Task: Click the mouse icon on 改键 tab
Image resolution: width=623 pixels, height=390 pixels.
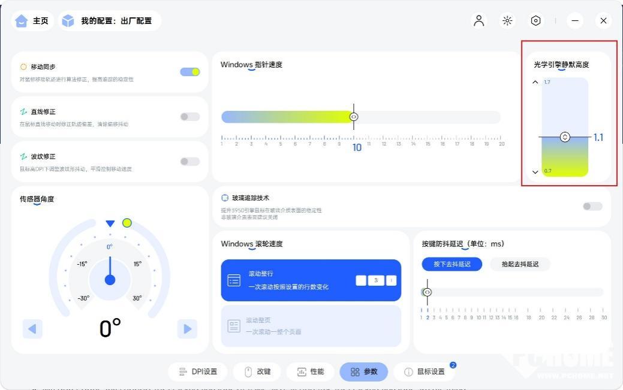Action: click(x=248, y=372)
